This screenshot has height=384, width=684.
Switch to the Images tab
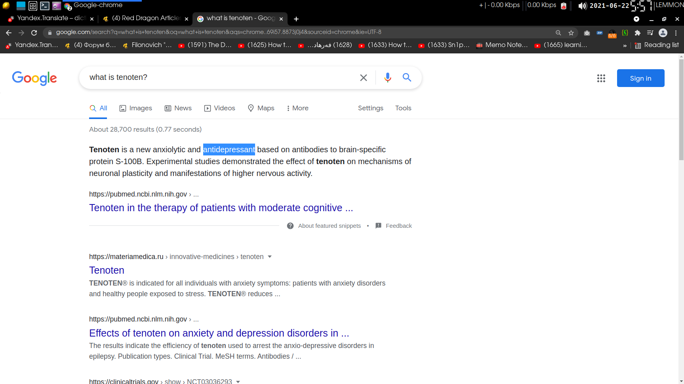[136, 108]
